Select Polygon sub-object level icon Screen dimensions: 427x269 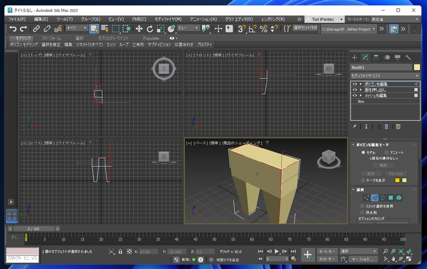coord(391,197)
